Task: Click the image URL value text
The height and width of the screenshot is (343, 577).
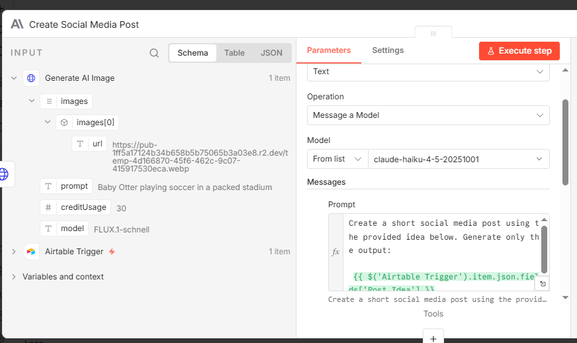Action: pos(200,157)
